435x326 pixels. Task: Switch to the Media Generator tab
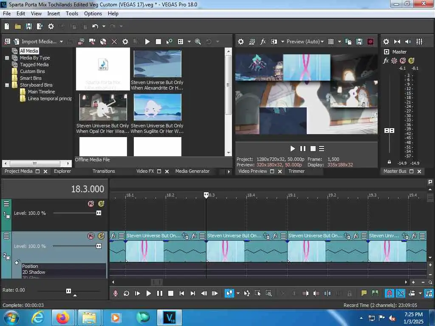pos(192,171)
